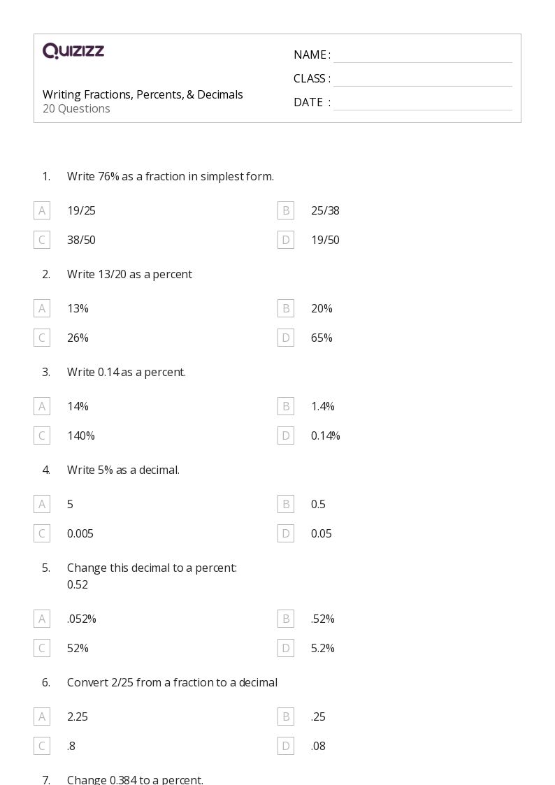Click question 7 text Change 0.384 to a percent

pyautogui.click(x=135, y=779)
